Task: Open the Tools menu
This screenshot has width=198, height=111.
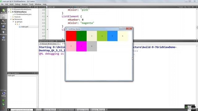Action: pyautogui.click(x=31, y=4)
